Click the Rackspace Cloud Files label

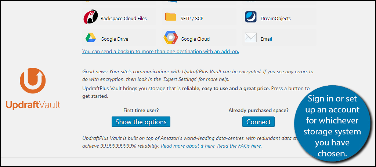(x=123, y=18)
